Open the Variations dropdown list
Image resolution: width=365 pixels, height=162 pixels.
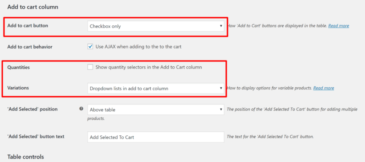156,89
